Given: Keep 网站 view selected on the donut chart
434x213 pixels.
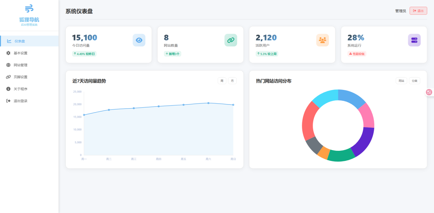Looking at the screenshot, I should pyautogui.click(x=401, y=80).
